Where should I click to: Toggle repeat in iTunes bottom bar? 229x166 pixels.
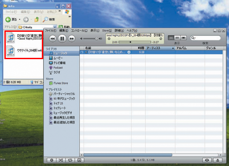click(x=70, y=160)
